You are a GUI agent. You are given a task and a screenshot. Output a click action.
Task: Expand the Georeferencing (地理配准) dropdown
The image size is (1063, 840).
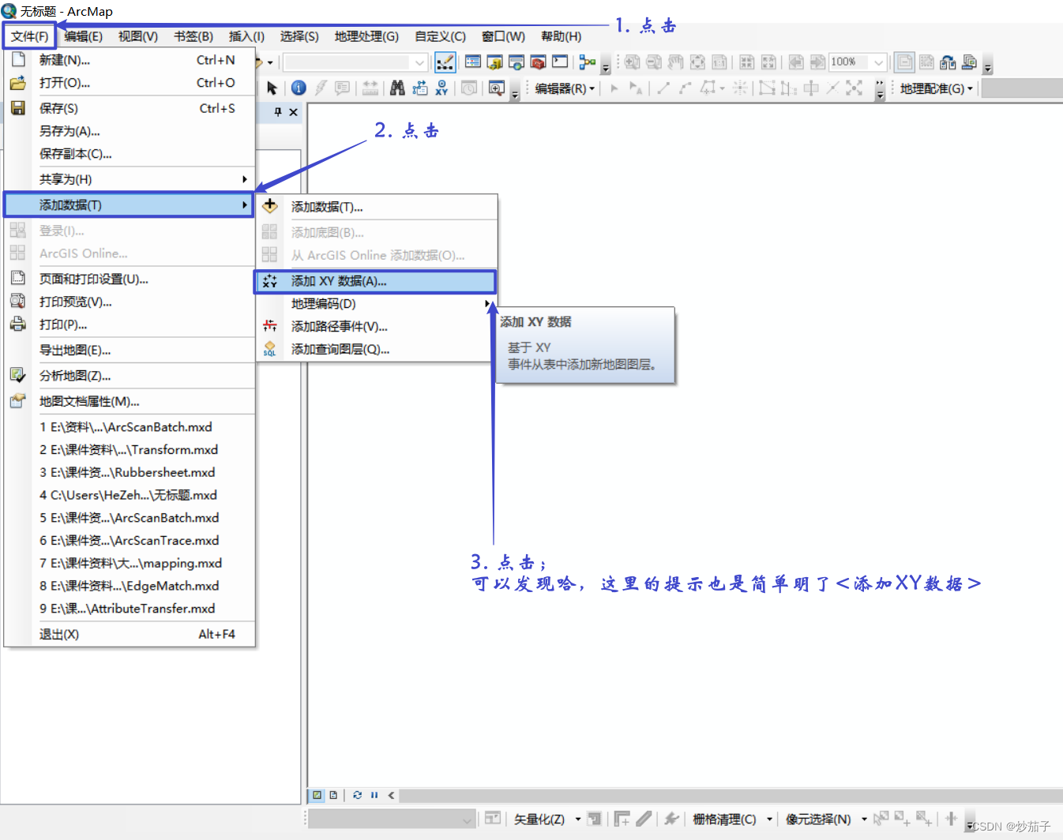point(937,88)
